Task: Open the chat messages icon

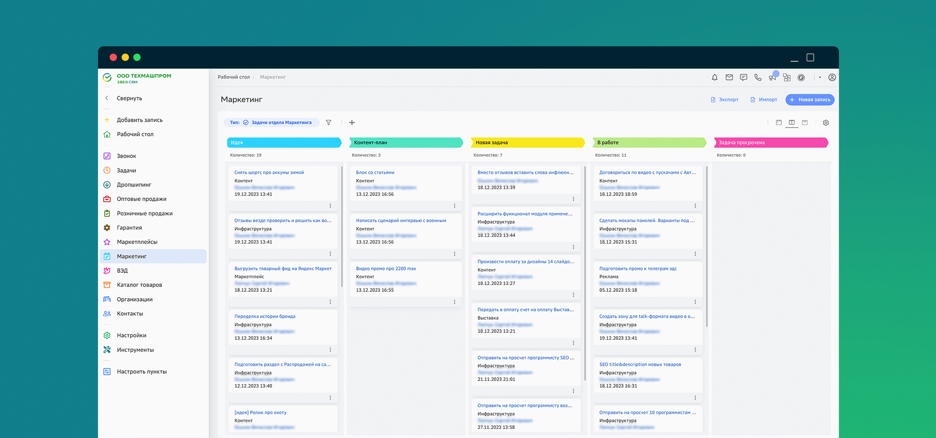Action: (743, 77)
